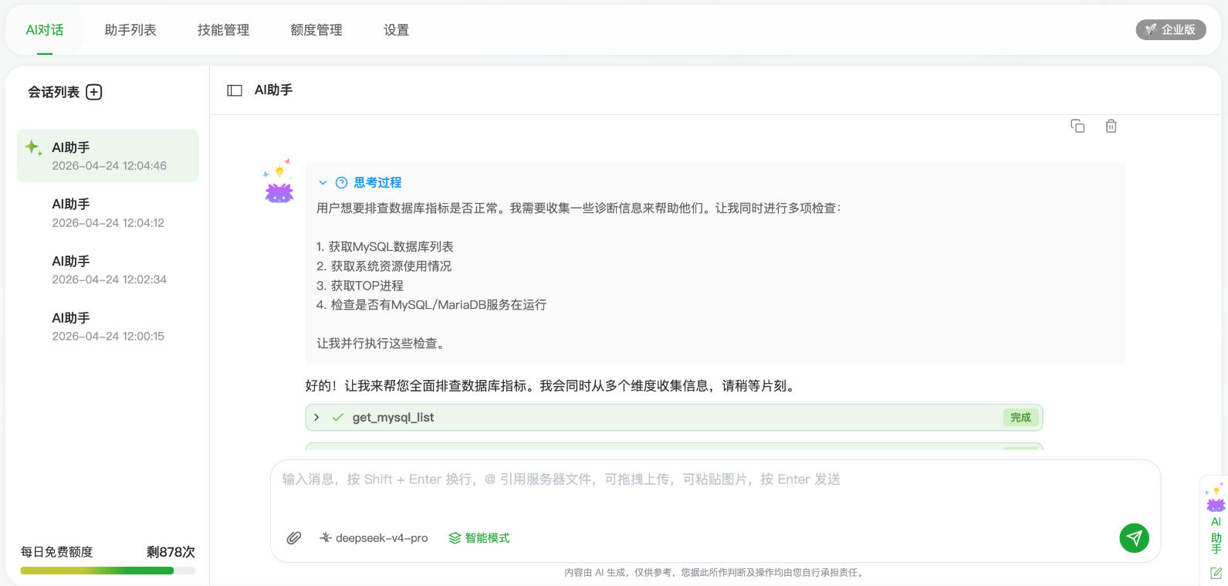
Task: Select conversation from 2026-04-24 12:04:12
Action: point(108,213)
